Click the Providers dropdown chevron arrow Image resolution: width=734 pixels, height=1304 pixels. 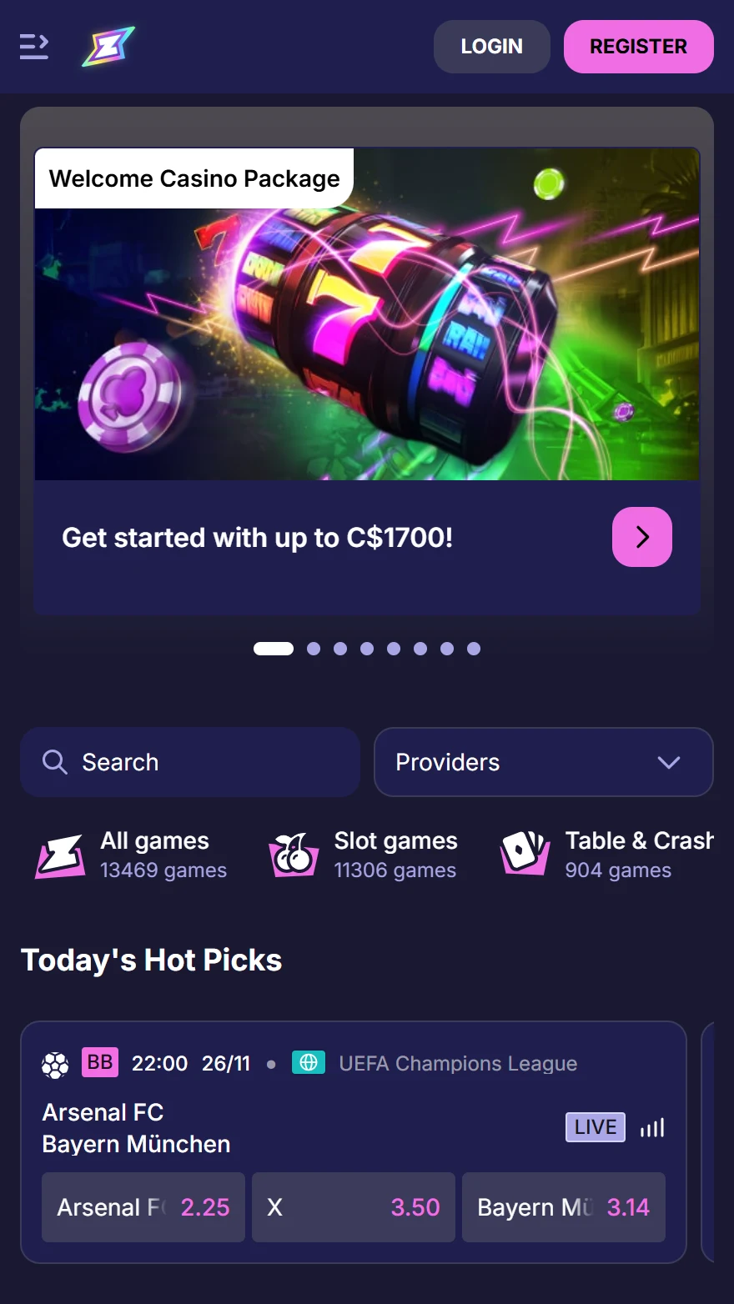click(669, 762)
